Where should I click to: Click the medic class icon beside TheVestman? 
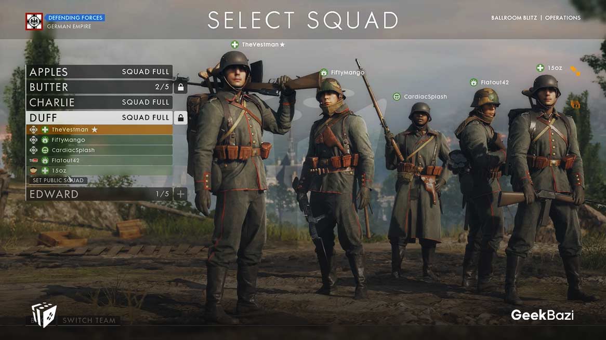(45, 130)
